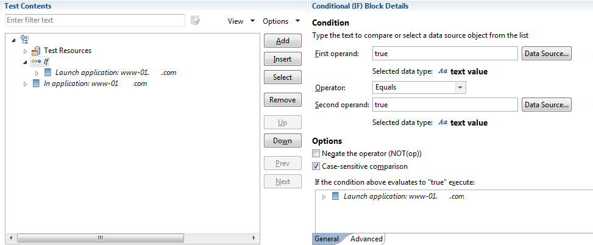Click Data Source button for second operand

coord(547,105)
